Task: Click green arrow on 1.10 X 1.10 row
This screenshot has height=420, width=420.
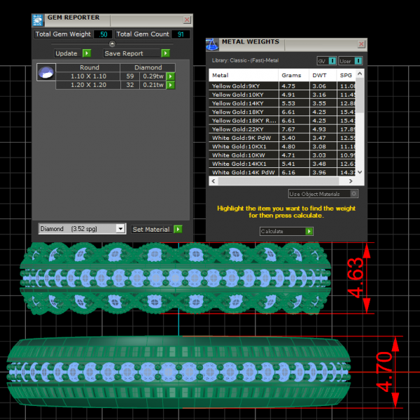Action: 170,76
